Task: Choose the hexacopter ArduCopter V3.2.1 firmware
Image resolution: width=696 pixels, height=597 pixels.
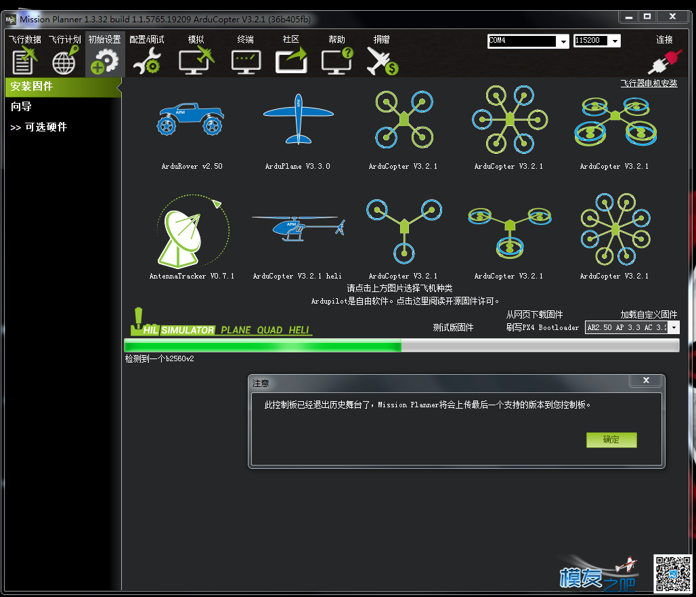Action: [x=510, y=119]
